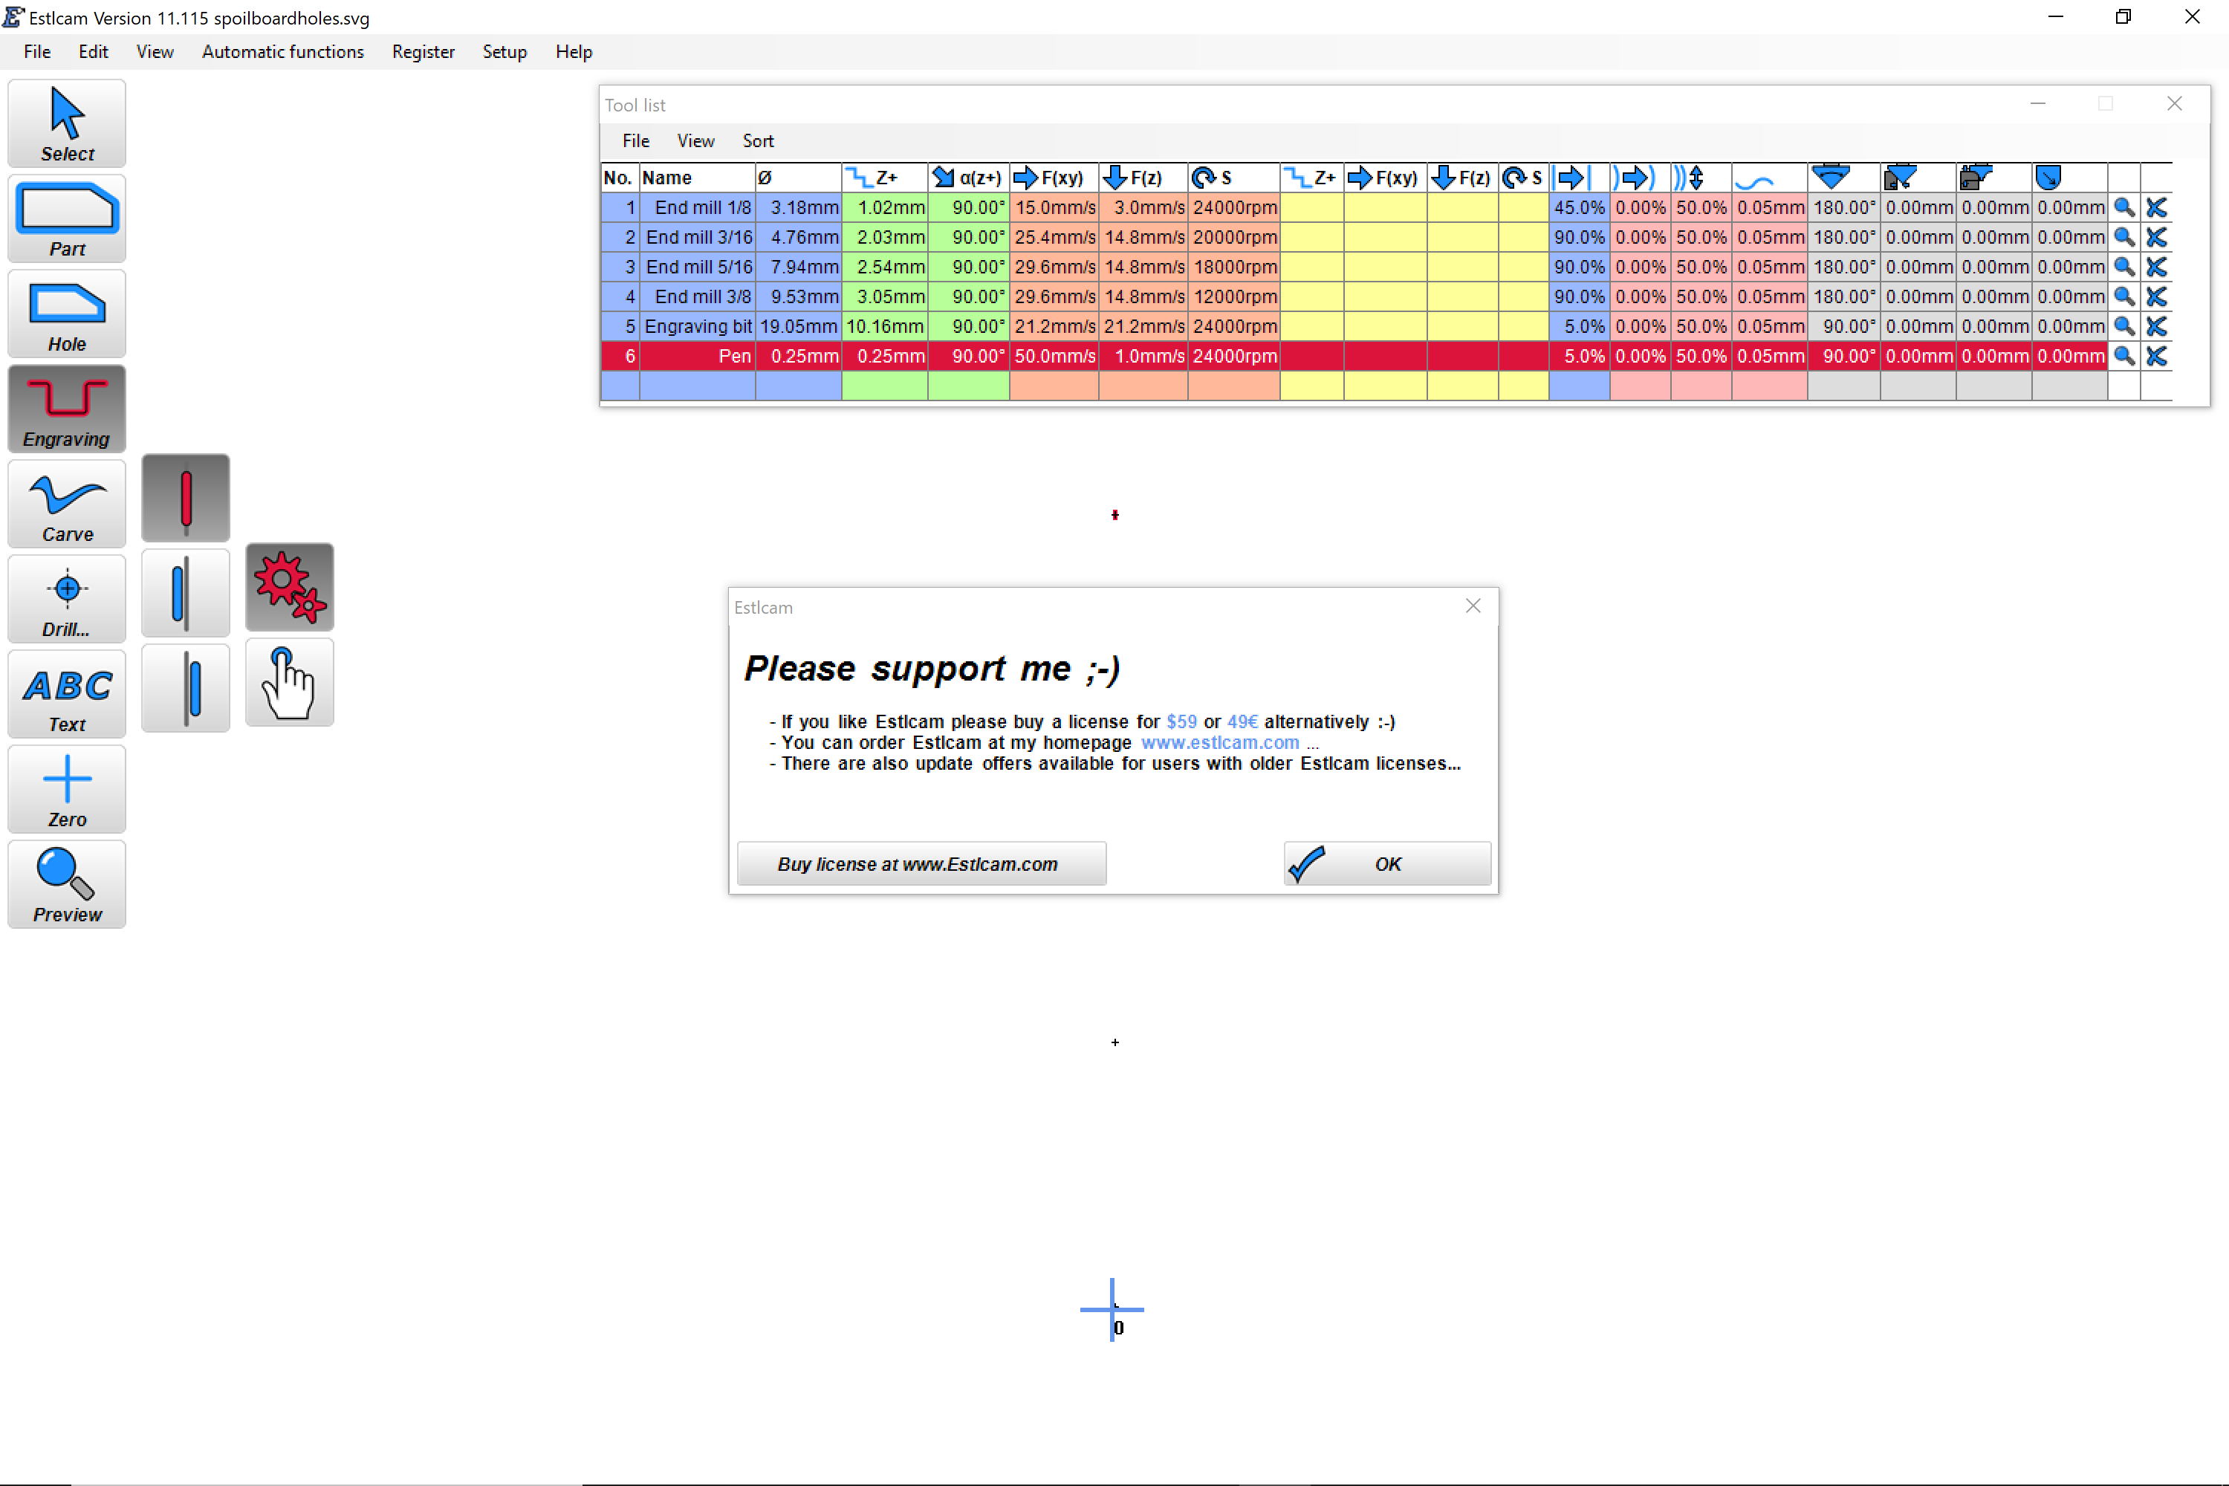Click the diameter Ø column header
Screen dimensions: 2229x1486
point(798,178)
